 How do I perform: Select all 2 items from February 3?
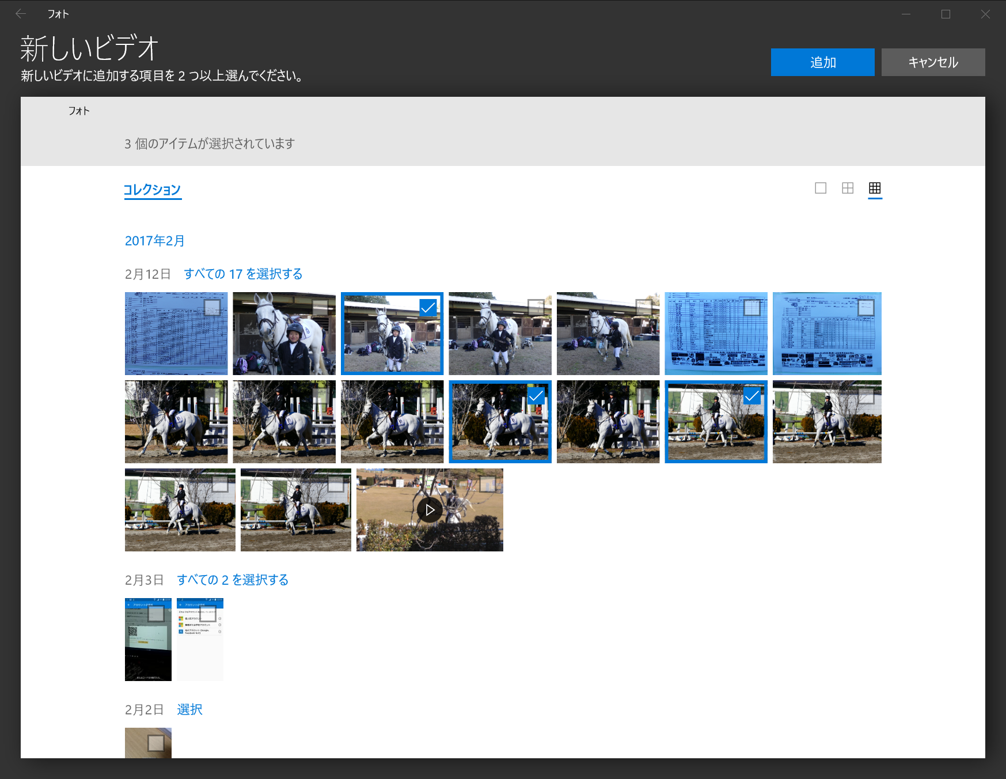[232, 580]
